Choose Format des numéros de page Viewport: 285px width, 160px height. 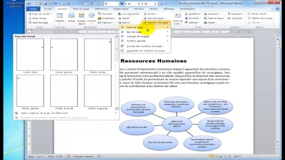pyautogui.click(x=145, y=46)
